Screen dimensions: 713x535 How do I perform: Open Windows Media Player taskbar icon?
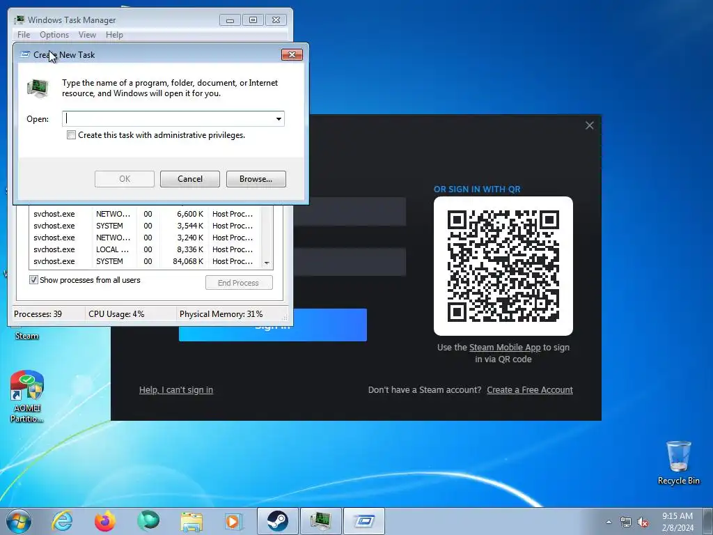click(234, 521)
